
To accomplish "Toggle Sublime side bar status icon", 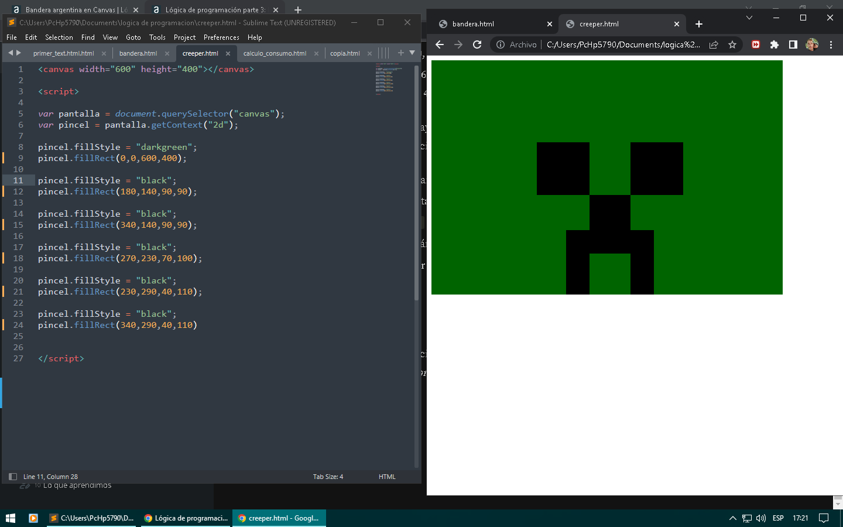I will point(13,477).
